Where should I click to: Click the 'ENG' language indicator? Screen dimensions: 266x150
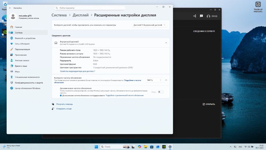tap(240, 147)
